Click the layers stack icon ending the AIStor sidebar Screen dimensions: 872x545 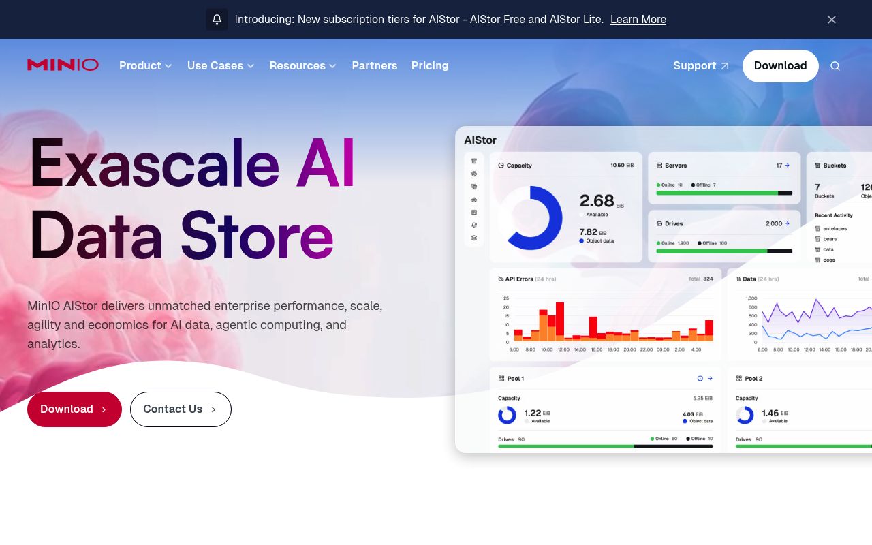pyautogui.click(x=474, y=238)
